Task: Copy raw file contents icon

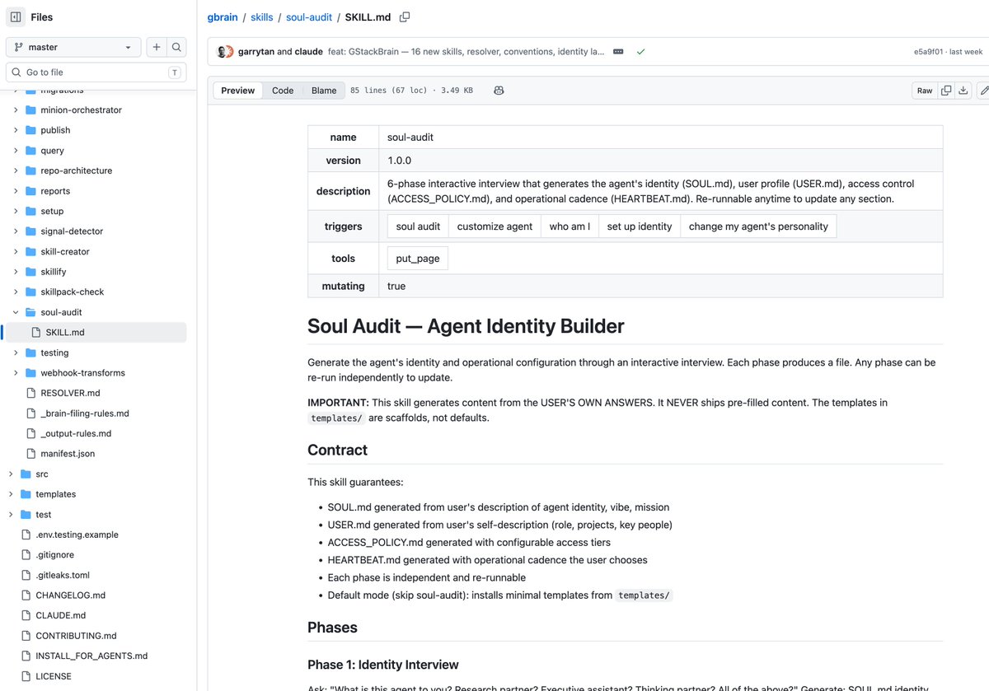Action: (946, 91)
